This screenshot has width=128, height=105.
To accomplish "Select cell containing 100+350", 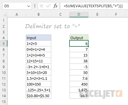I will [39, 84].
